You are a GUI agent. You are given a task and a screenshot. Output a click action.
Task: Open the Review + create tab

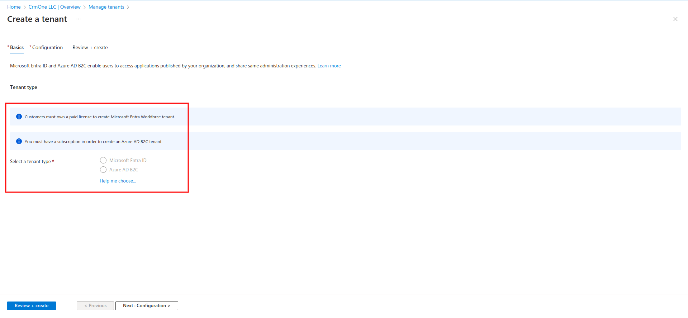pos(90,47)
